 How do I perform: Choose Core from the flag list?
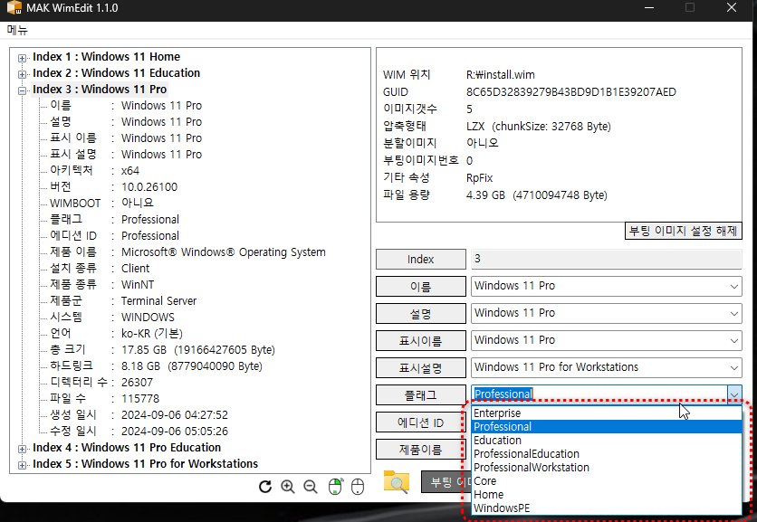(x=607, y=480)
